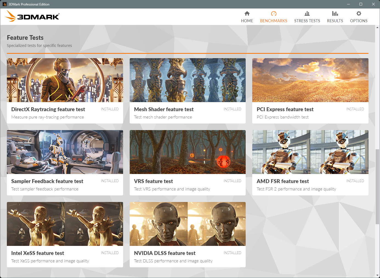Screen dimensions: 380x278
Task: Select the VRS feature test image
Action: [188, 152]
